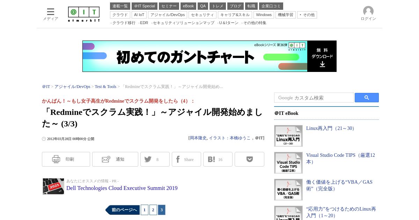This screenshot has height=220, width=419.
Task: Expand the その他 dropdown in nav
Action: point(307,15)
